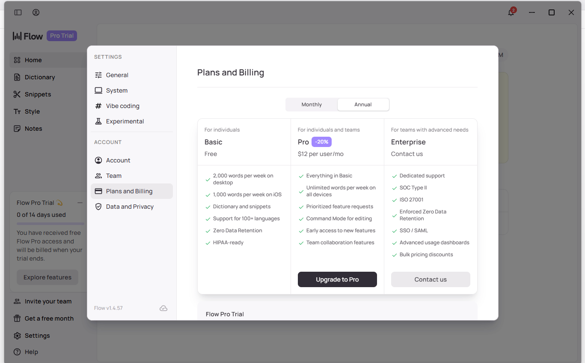Switch billing to Monthly
585x363 pixels.
point(312,105)
